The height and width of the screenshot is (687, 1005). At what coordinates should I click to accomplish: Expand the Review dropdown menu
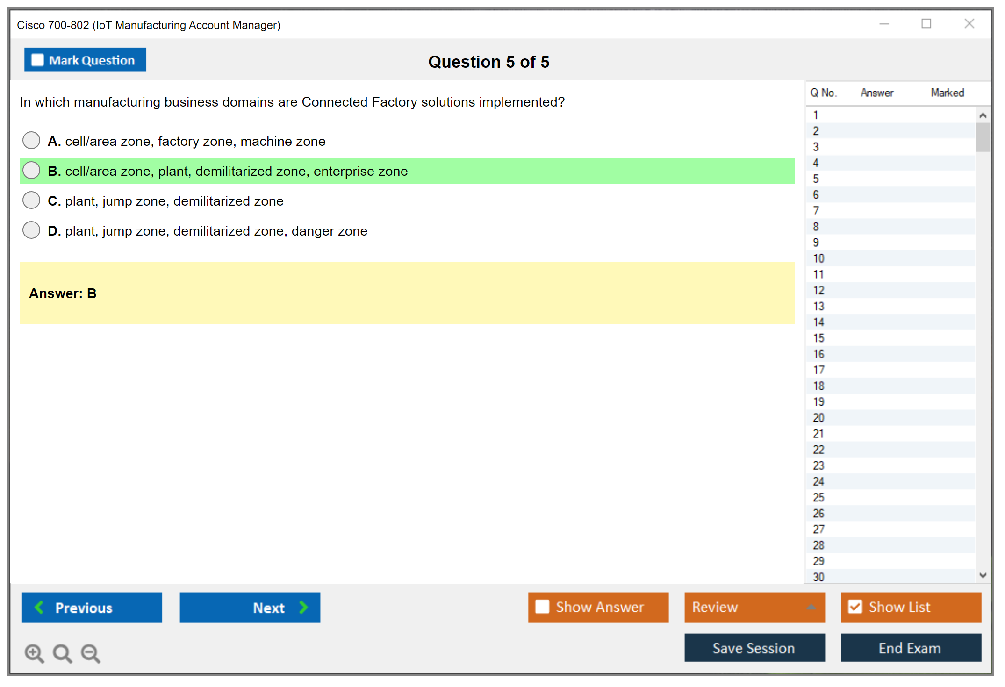pyautogui.click(x=811, y=607)
